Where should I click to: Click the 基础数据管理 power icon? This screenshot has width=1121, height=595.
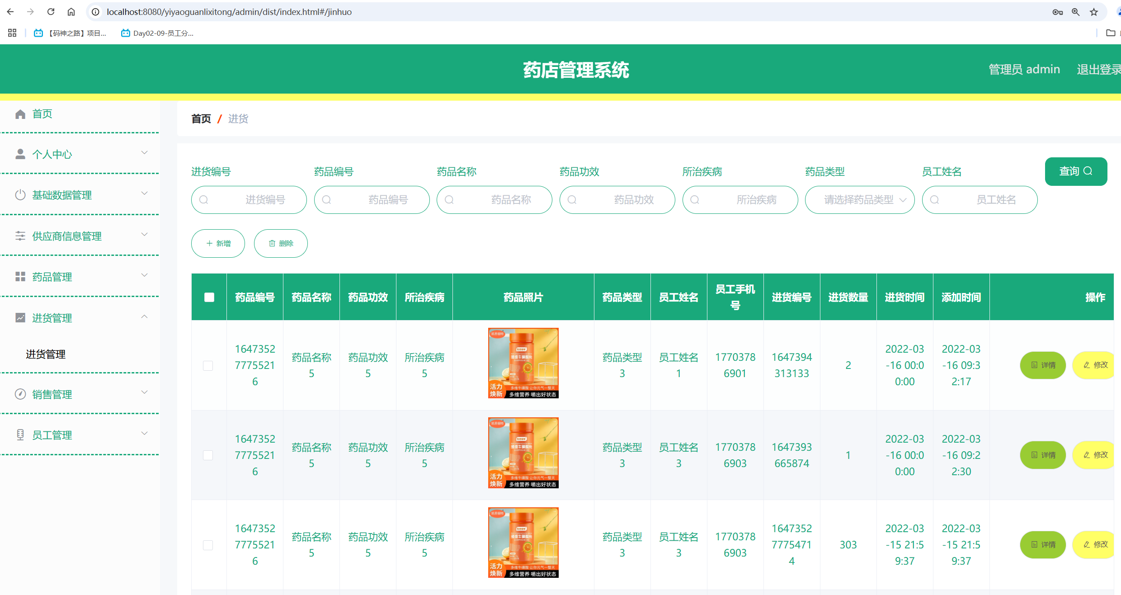(20, 195)
